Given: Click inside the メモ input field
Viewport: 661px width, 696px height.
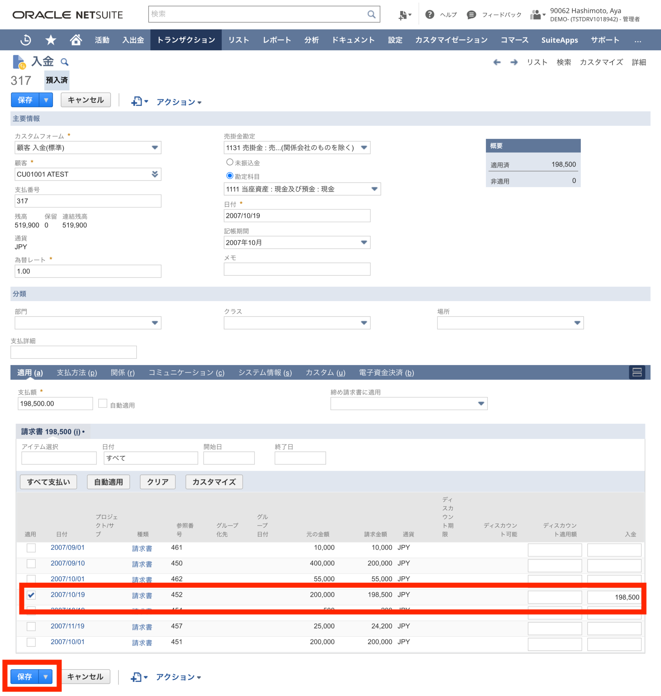Looking at the screenshot, I should pyautogui.click(x=297, y=269).
